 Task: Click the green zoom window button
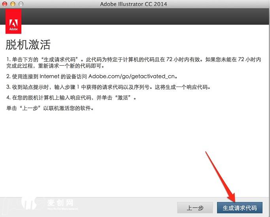(x=20, y=4)
